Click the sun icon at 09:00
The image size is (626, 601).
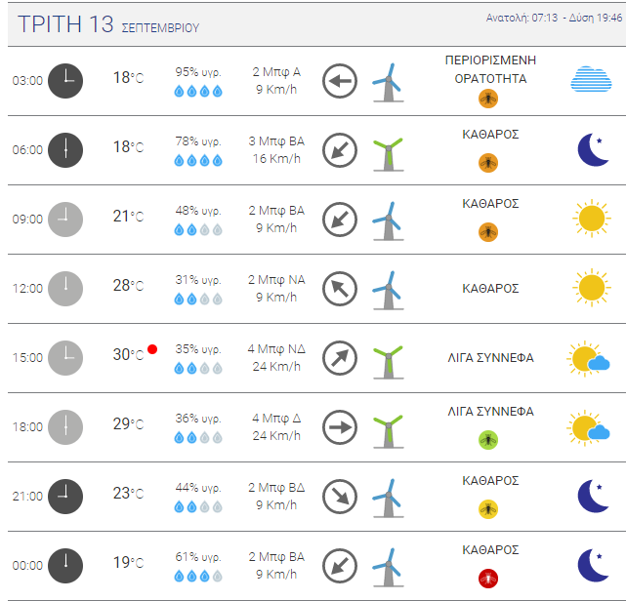click(591, 219)
